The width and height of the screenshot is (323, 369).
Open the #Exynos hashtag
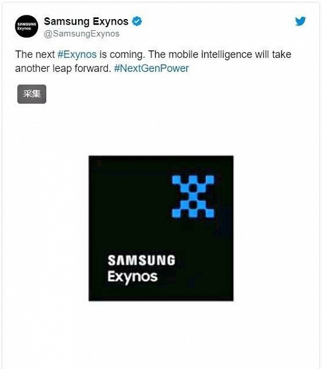click(77, 55)
